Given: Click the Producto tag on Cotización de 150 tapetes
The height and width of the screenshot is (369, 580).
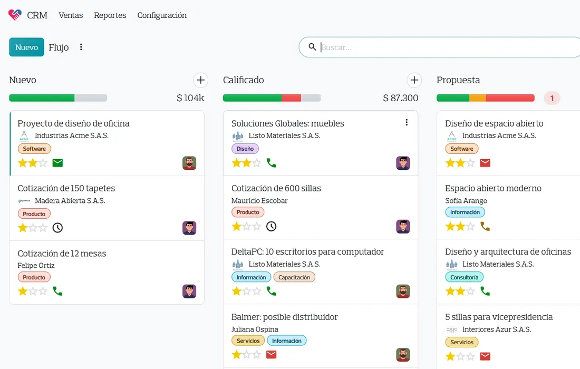Looking at the screenshot, I should (x=34, y=213).
